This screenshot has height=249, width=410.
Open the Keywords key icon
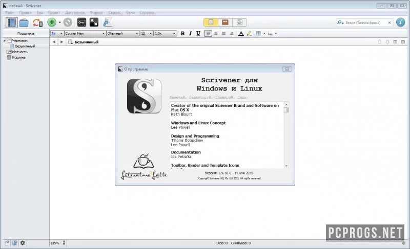[81, 22]
